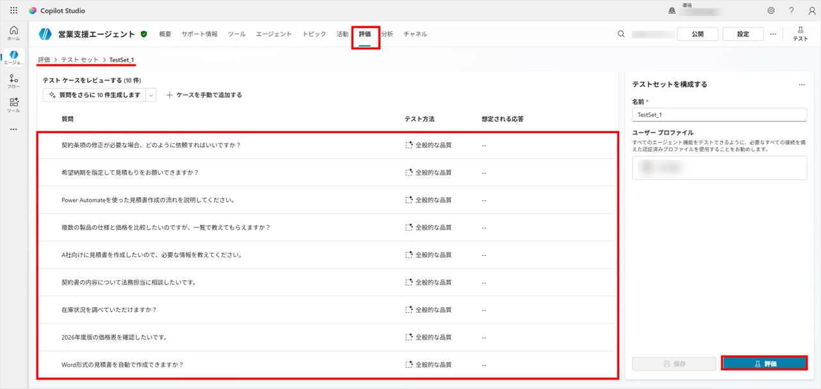Expand the question generation dropdown arrow
This screenshot has height=389, width=821.
(x=151, y=95)
